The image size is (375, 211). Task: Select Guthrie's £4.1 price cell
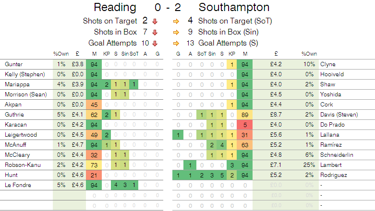click(x=78, y=115)
